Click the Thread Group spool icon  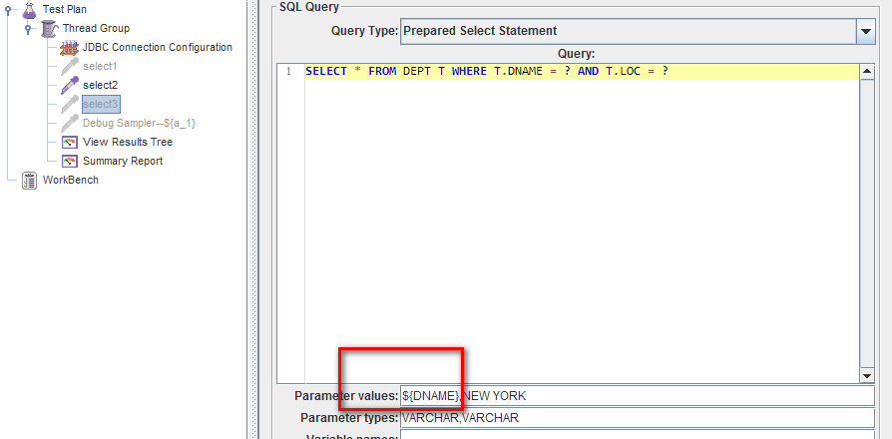(x=48, y=28)
